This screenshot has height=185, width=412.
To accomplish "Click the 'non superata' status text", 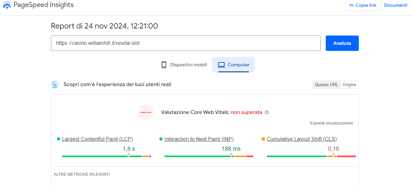I will pos(247,112).
